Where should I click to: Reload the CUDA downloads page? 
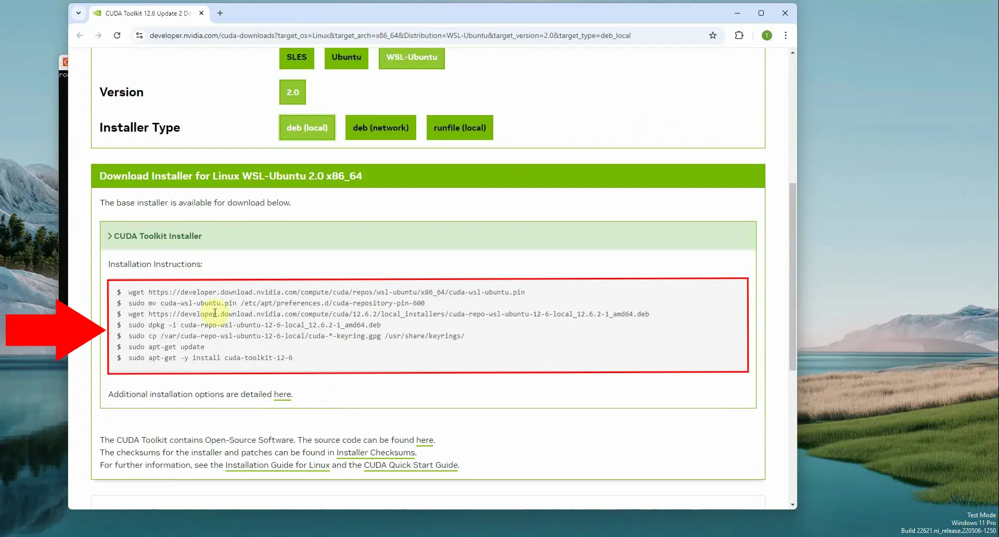pyautogui.click(x=117, y=35)
